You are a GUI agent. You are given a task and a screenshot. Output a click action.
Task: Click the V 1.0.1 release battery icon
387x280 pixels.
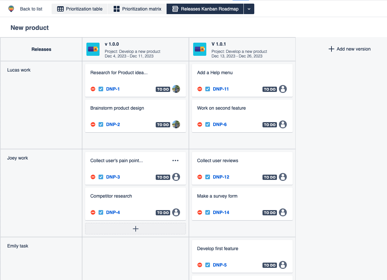tap(200, 49)
